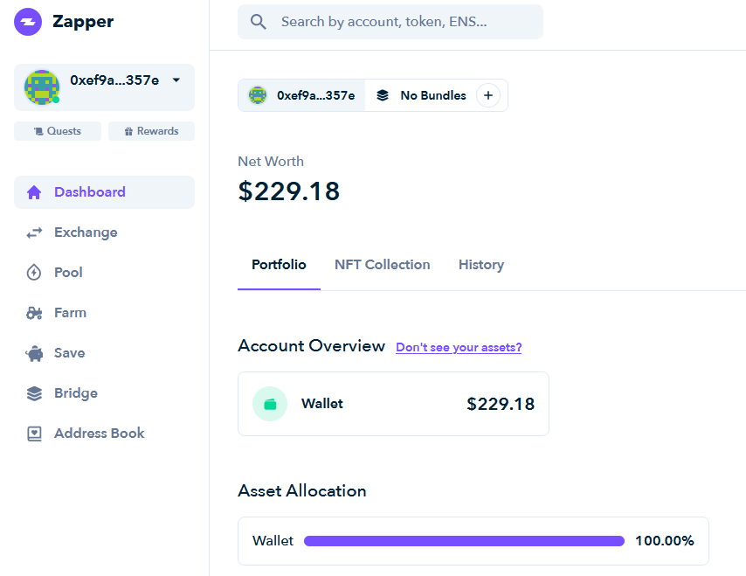Click the Zapper logo icon
Viewport: 746px width, 576px height.
[x=27, y=21]
